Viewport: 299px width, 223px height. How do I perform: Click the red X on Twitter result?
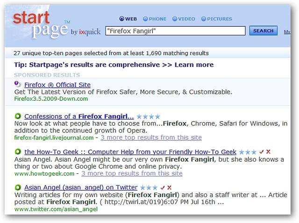[170, 187]
